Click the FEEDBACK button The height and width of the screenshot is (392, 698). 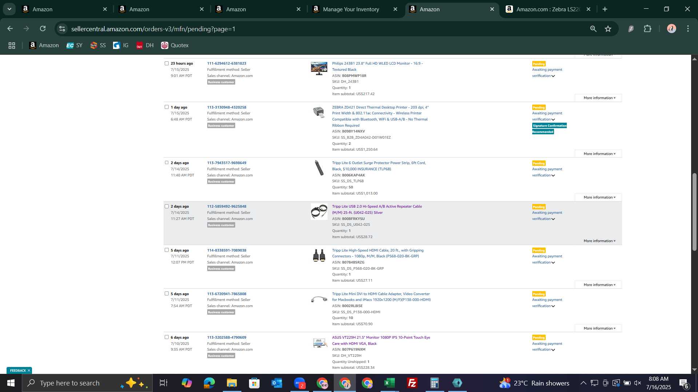tap(18, 371)
